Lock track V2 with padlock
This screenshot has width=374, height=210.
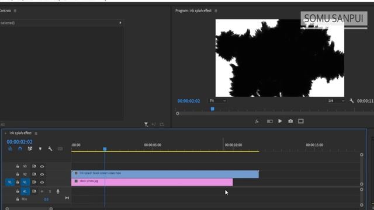tap(18, 174)
